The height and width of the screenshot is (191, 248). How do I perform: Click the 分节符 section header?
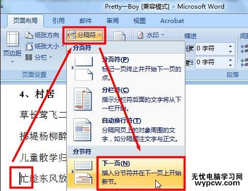(82, 151)
